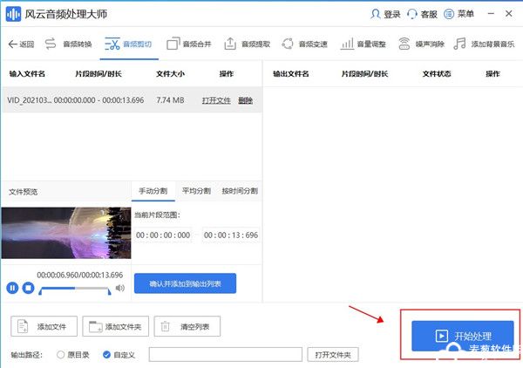The image size is (523, 368).
Task: Select the 音频剪切 scissors tool
Action: click(x=128, y=44)
